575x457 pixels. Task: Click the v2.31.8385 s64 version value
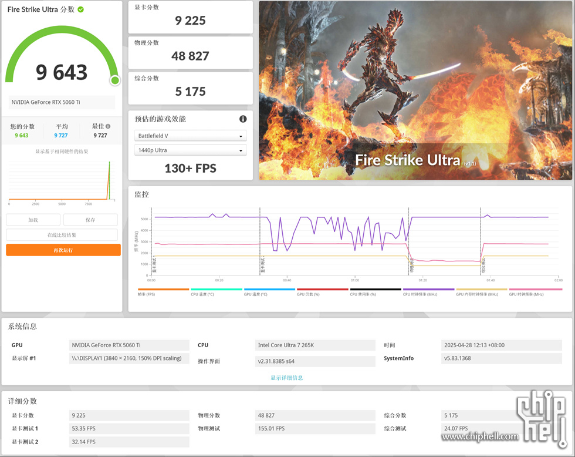(315, 361)
